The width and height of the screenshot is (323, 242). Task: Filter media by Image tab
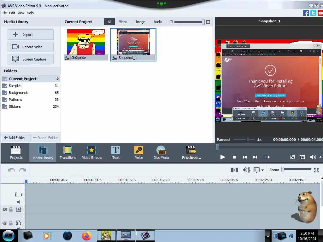[140, 22]
